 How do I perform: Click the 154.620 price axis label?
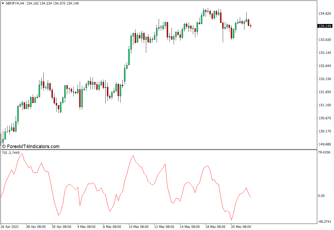click(325, 13)
